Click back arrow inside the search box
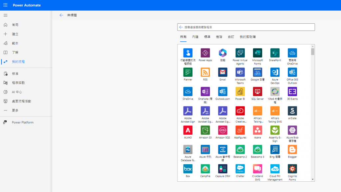341x192 pixels. (181, 27)
